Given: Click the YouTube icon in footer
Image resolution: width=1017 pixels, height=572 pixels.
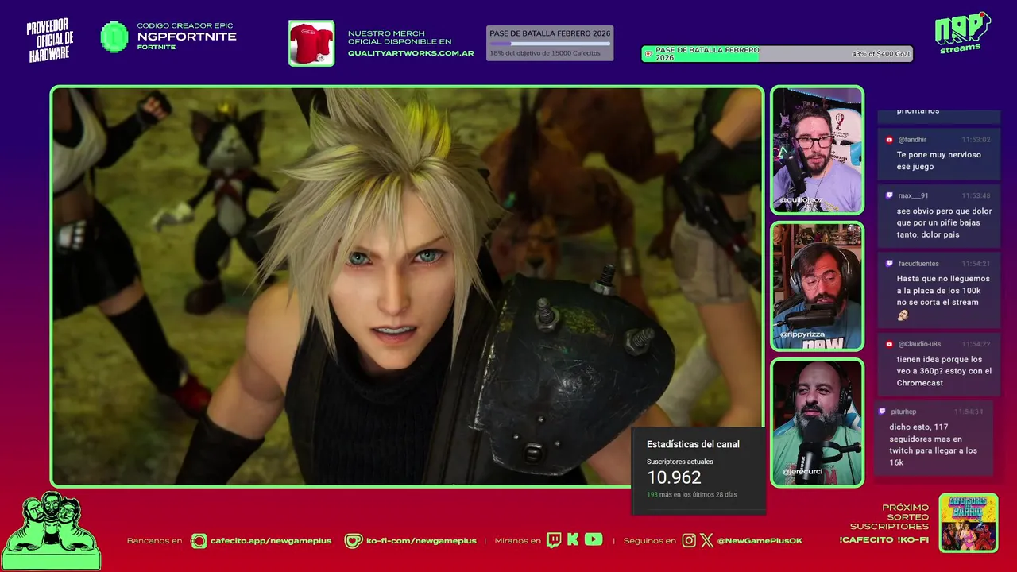Looking at the screenshot, I should pos(594,540).
